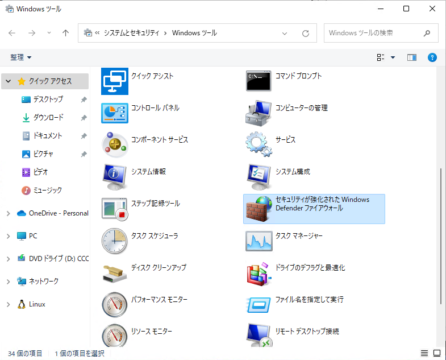
Task: Go back with the back arrow
Action: [12, 33]
